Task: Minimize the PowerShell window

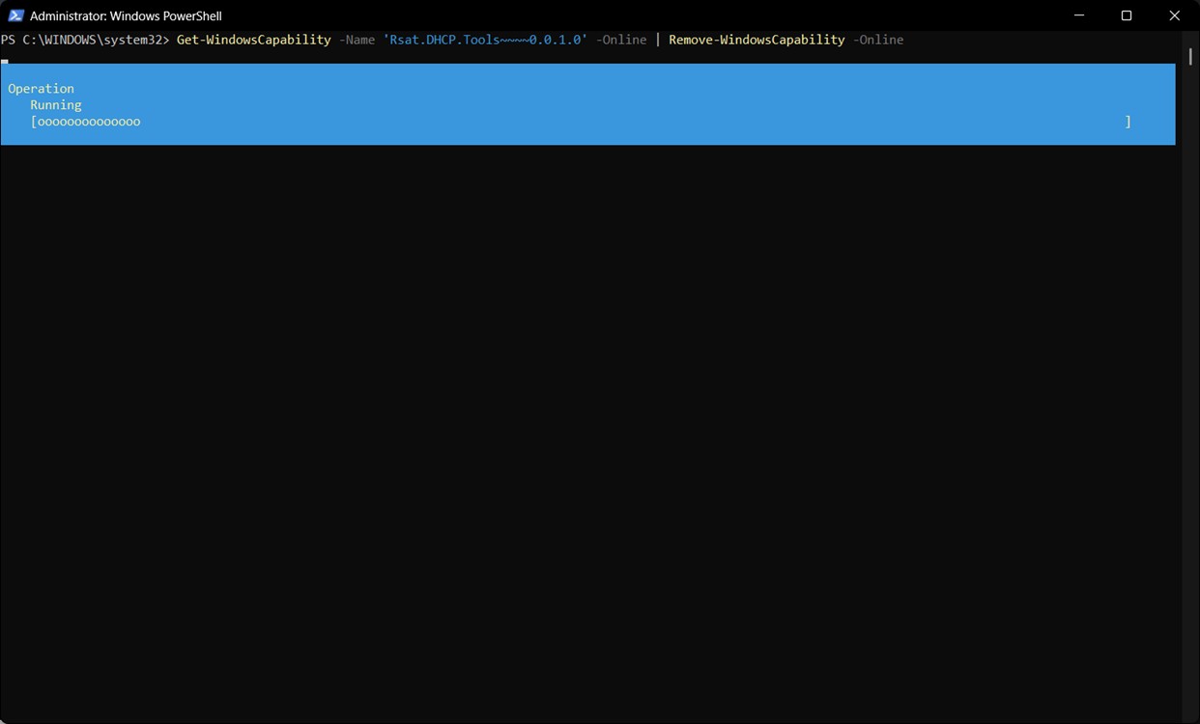Action: tap(1078, 15)
